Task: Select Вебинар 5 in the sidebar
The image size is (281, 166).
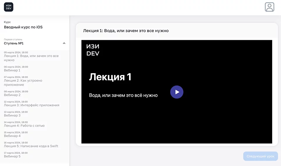Action: coord(12,156)
